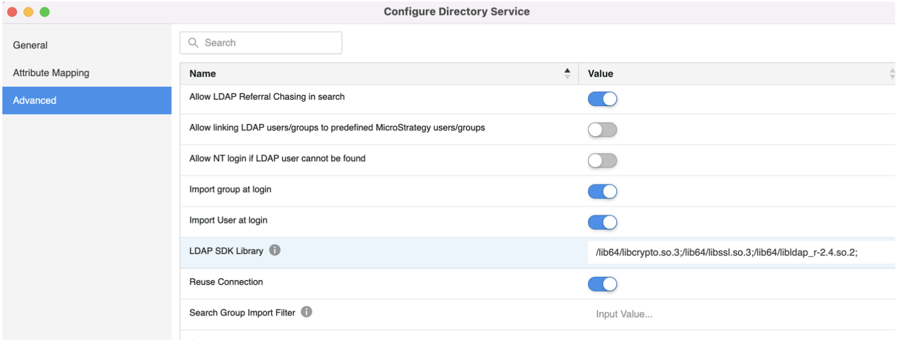This screenshot has width=900, height=344.
Task: Enable Allow NT login if LDAP user not found
Action: click(602, 160)
